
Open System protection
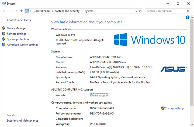(18, 39)
